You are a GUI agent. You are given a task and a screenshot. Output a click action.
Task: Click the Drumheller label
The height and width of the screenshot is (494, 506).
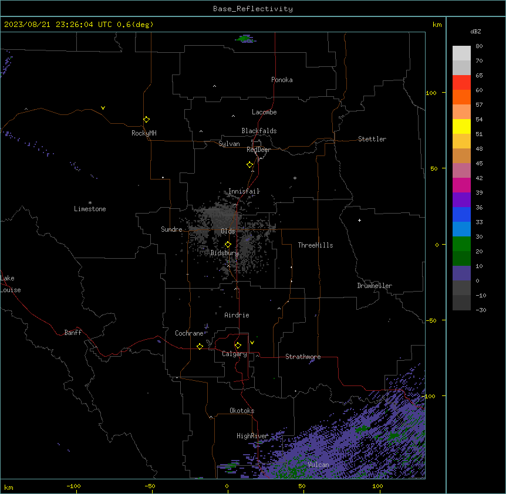pos(375,286)
